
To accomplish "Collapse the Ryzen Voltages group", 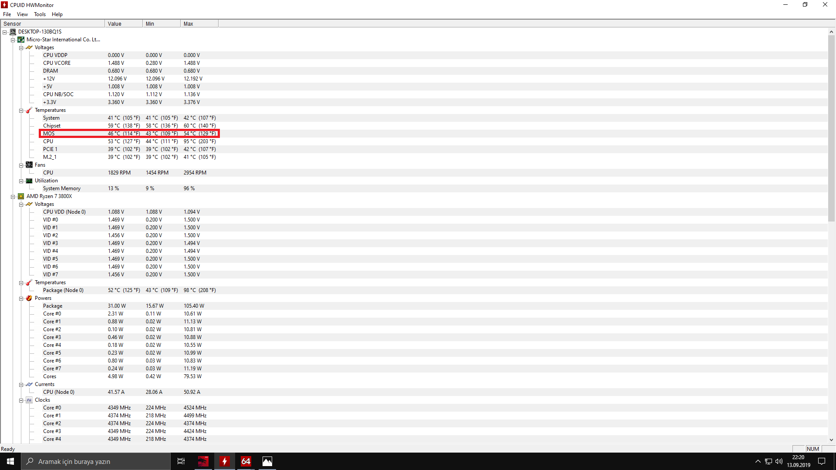I will click(21, 204).
